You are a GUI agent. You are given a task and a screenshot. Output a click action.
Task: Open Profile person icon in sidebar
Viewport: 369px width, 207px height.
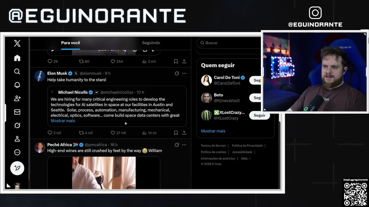click(17, 139)
